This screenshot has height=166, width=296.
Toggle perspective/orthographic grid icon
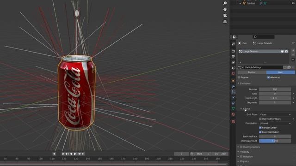coord(225,22)
